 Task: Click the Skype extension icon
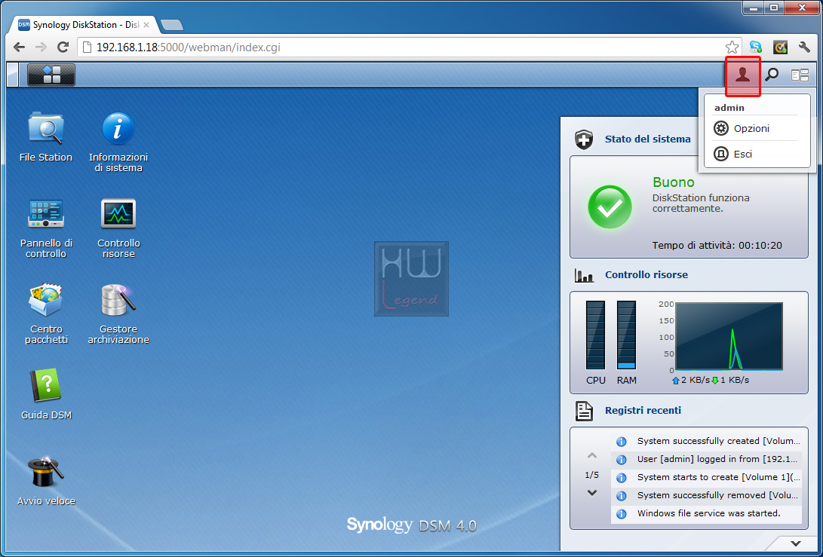tap(756, 47)
